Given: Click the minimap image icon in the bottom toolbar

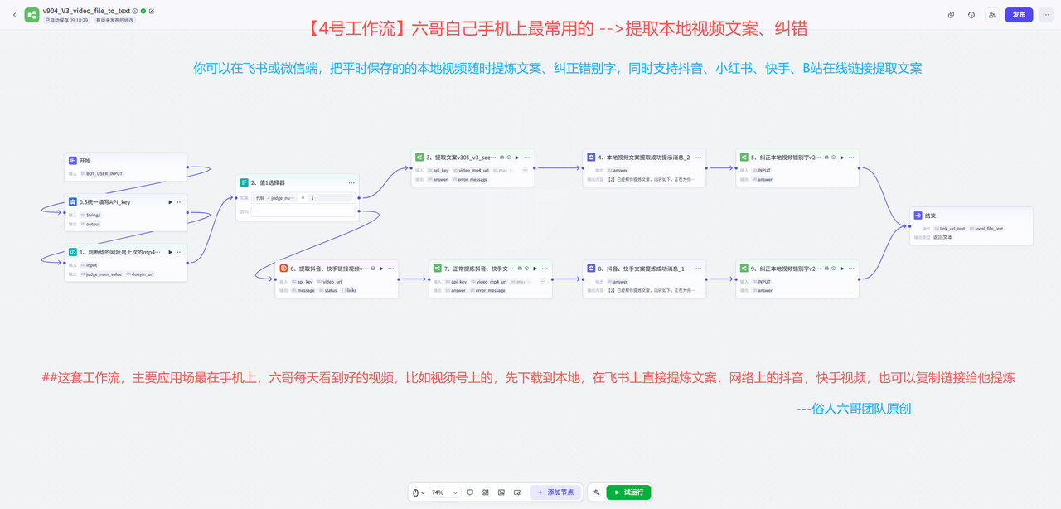Looking at the screenshot, I should (x=501, y=492).
